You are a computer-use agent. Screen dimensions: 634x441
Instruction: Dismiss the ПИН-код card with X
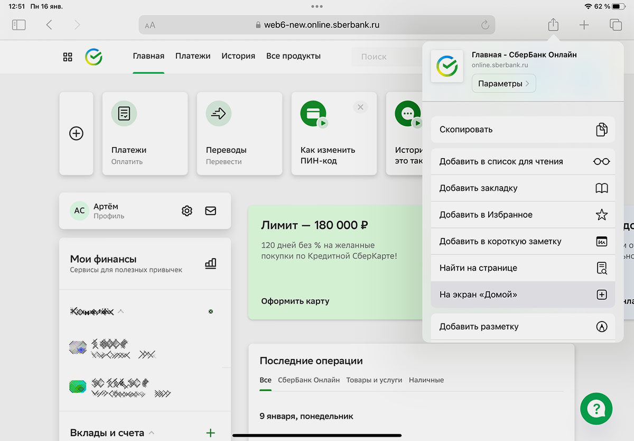(x=360, y=107)
